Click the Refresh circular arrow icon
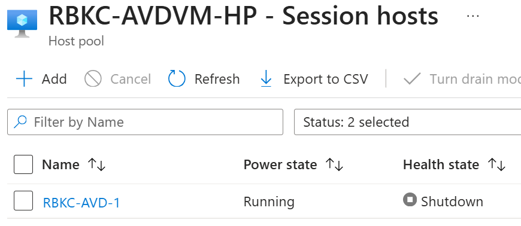This screenshot has height=226, width=521. click(177, 79)
